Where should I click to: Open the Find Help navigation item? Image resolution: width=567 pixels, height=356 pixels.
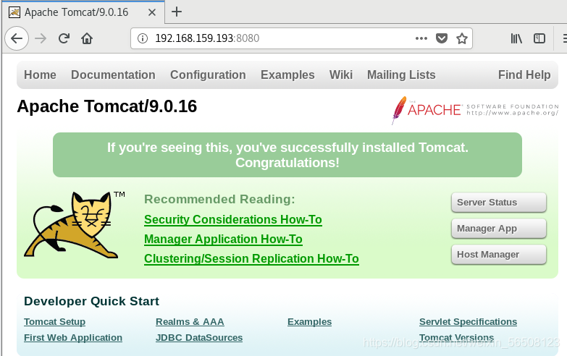[x=524, y=75]
